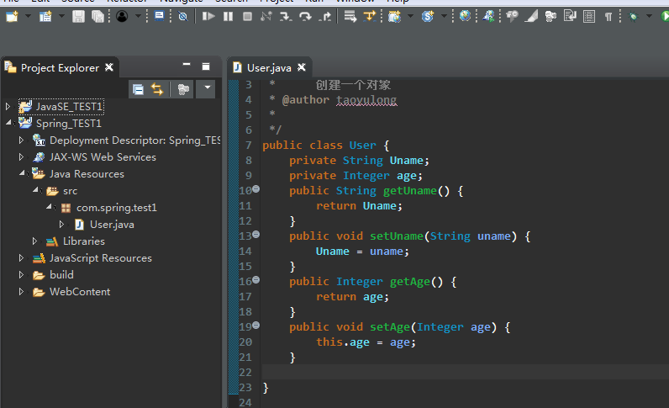Click the Collapse All icon in Project Explorer

(x=138, y=89)
